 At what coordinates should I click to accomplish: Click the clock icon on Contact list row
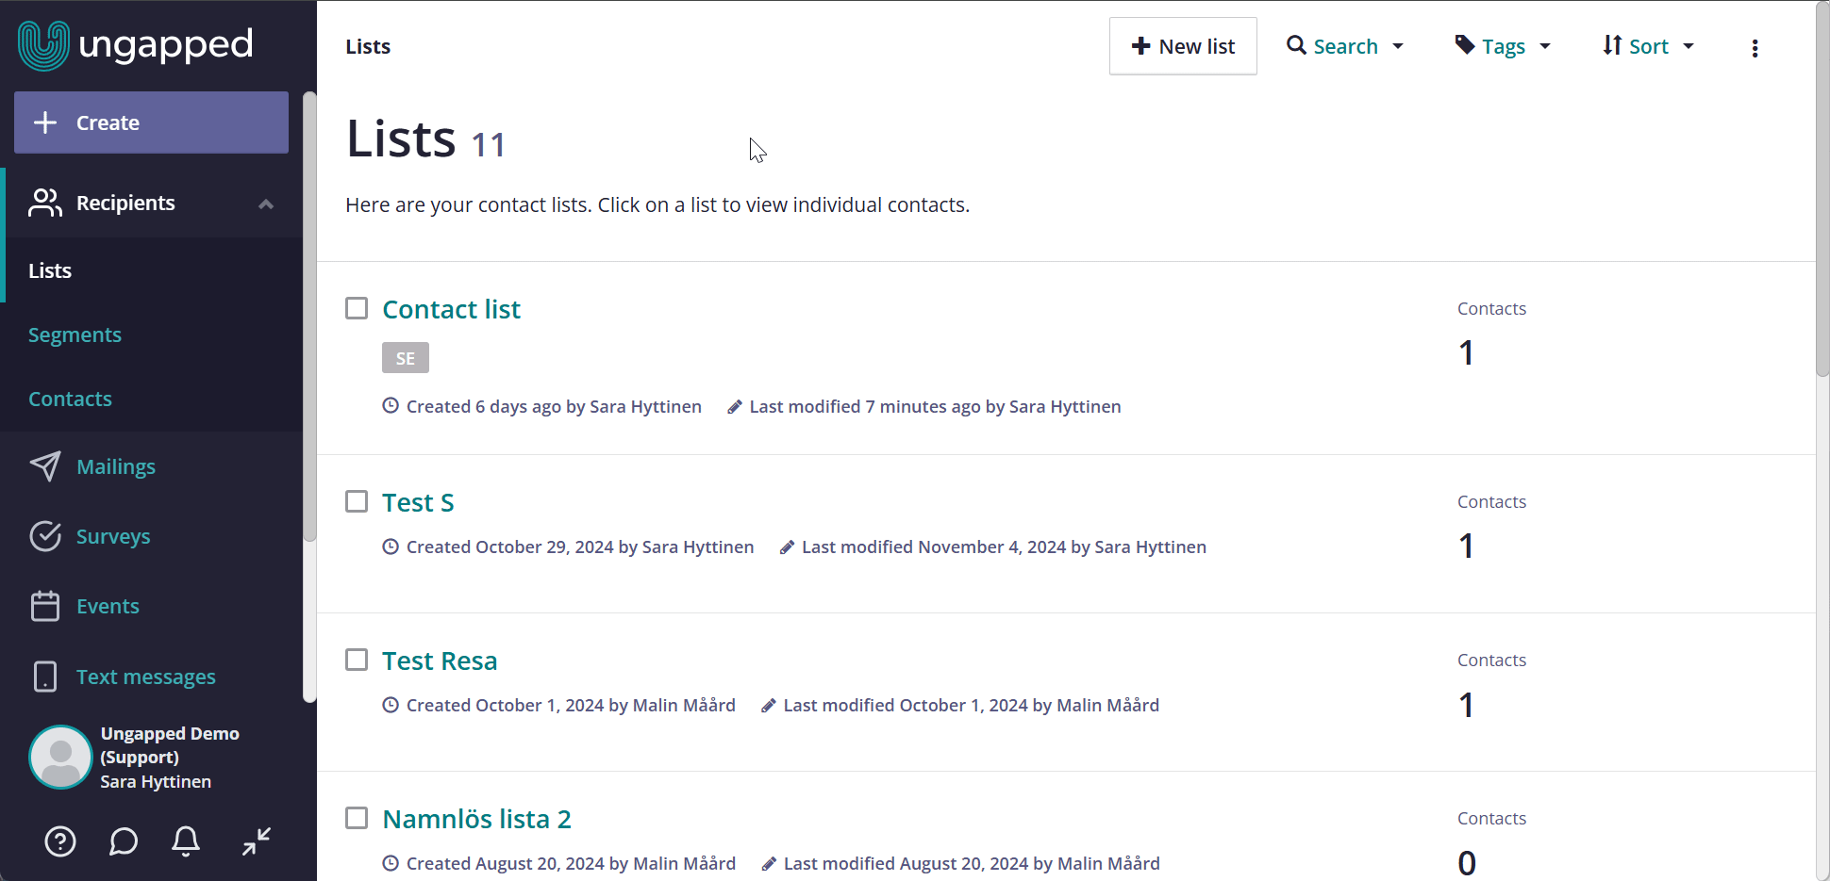click(x=391, y=406)
